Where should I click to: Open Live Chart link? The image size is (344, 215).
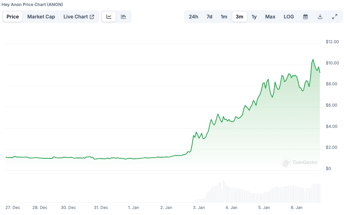[79, 17]
